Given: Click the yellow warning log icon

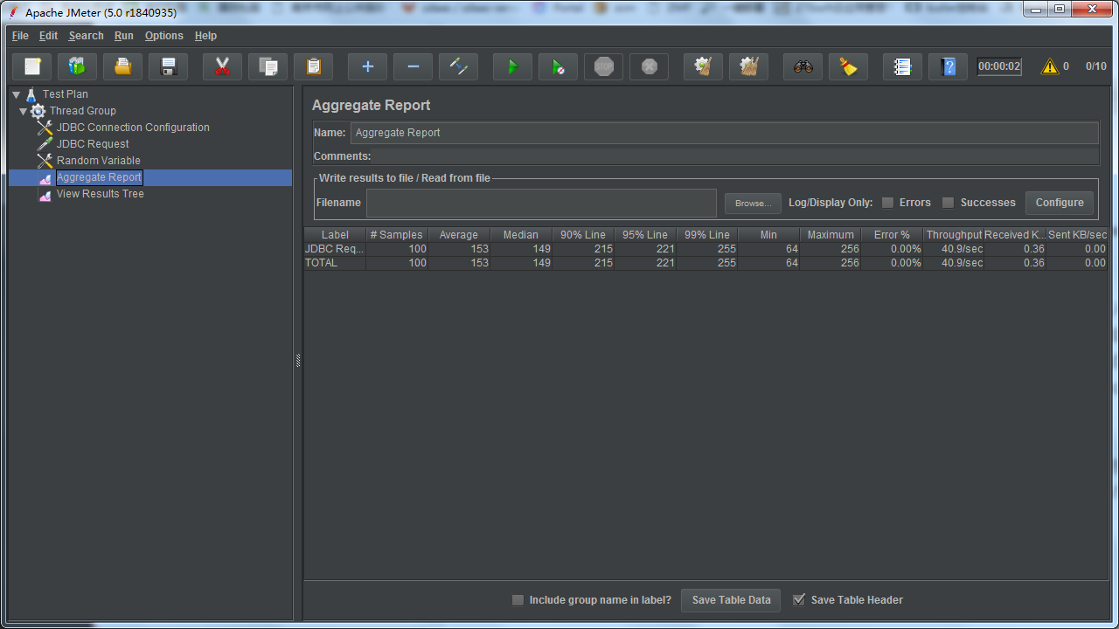Looking at the screenshot, I should pos(1049,66).
